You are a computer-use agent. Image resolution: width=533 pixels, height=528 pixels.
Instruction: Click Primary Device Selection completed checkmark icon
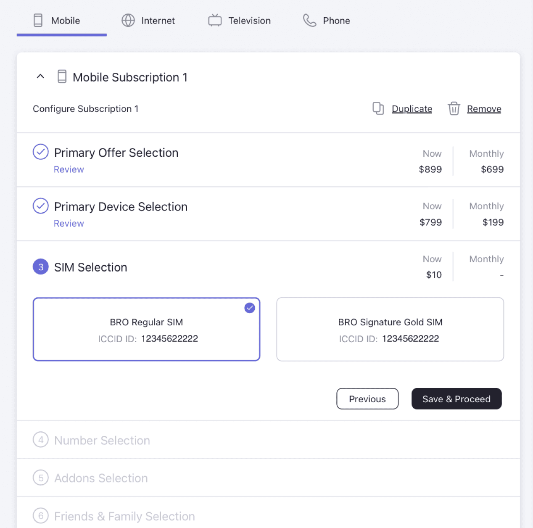pos(41,206)
